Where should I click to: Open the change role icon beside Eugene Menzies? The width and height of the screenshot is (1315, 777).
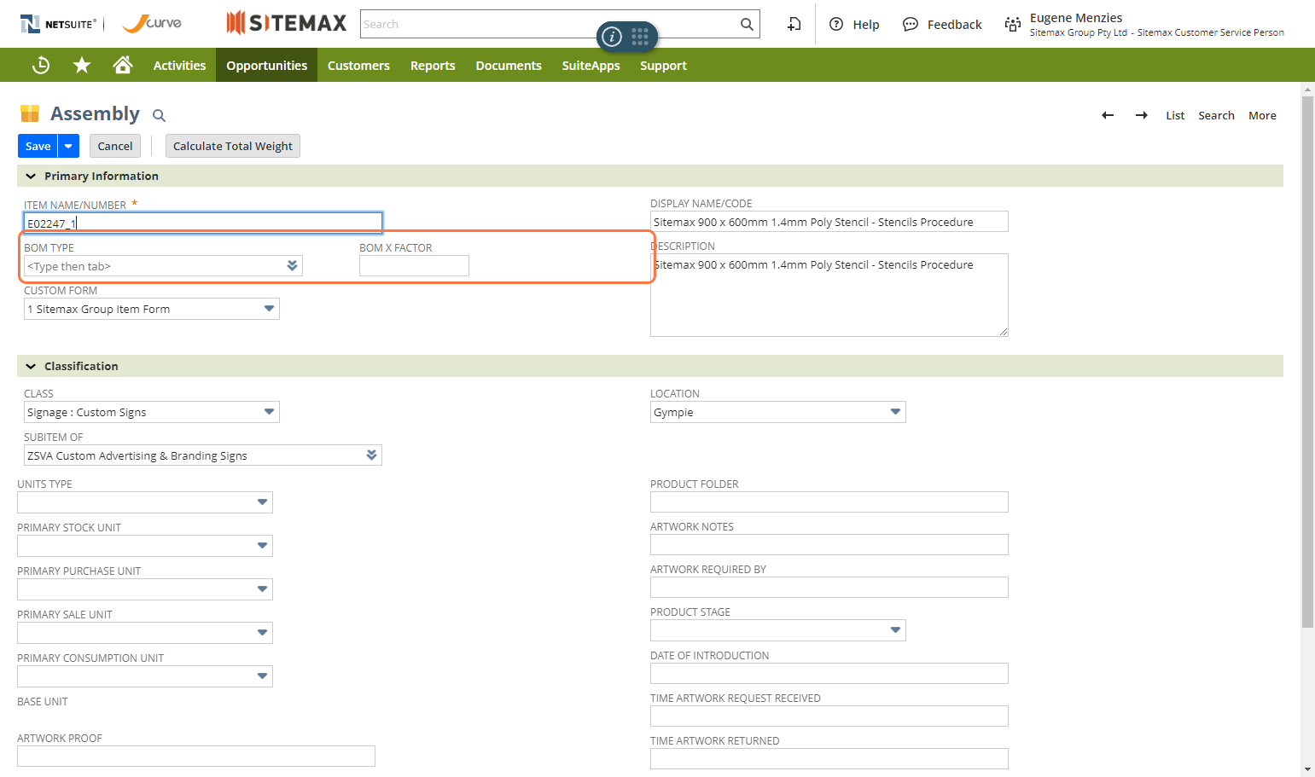point(1013,24)
